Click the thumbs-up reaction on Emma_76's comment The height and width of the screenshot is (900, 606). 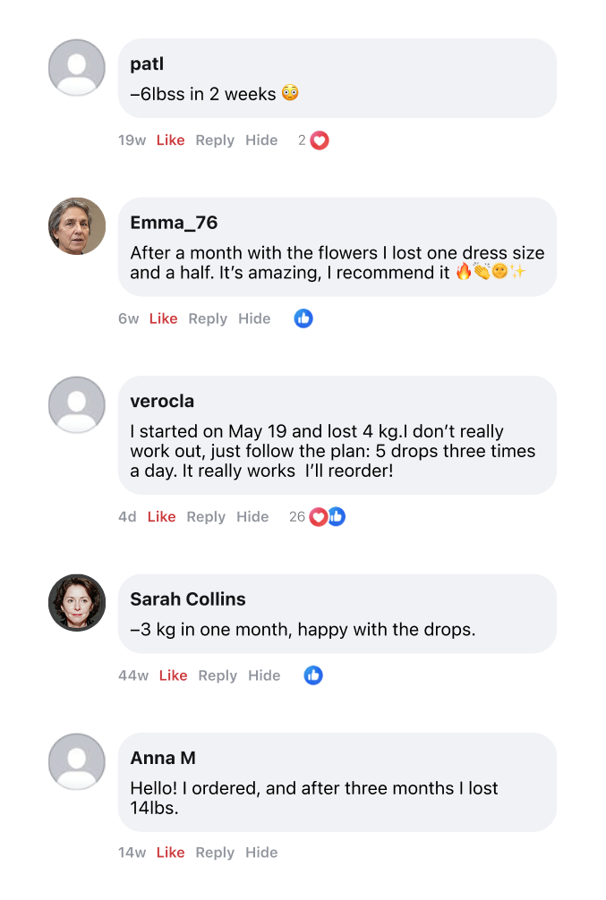303,318
